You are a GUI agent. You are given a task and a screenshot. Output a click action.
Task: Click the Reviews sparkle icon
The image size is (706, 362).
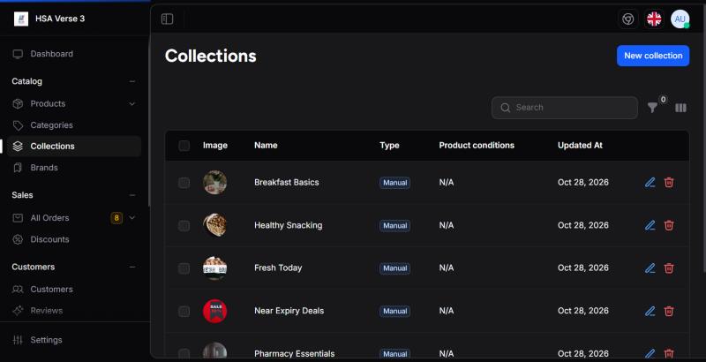[18, 311]
